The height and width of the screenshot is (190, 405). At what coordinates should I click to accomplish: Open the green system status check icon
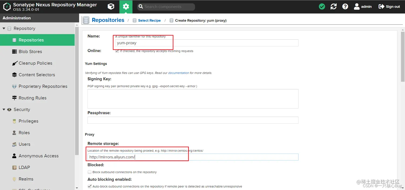(322, 7)
